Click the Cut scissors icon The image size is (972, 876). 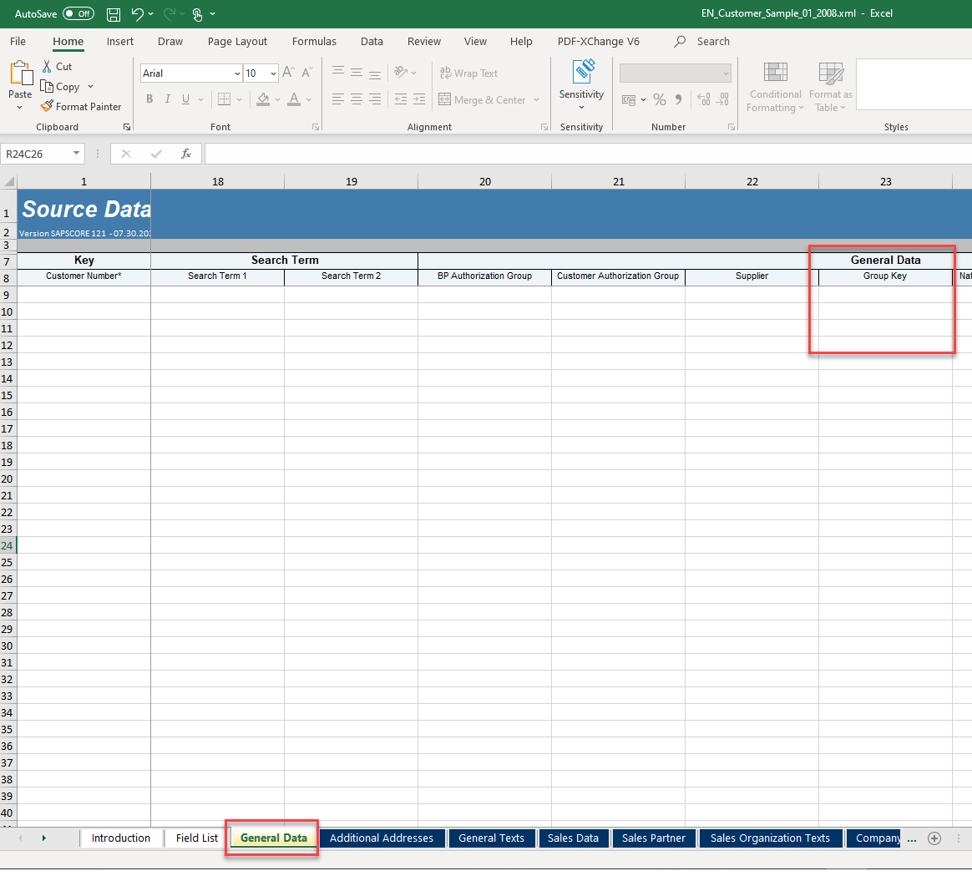tap(48, 66)
